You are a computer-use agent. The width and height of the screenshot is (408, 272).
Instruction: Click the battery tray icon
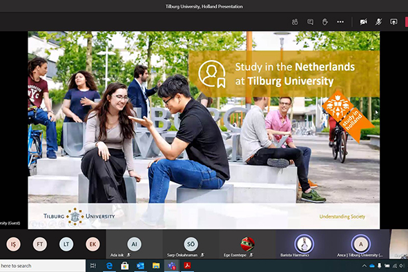coord(387,266)
